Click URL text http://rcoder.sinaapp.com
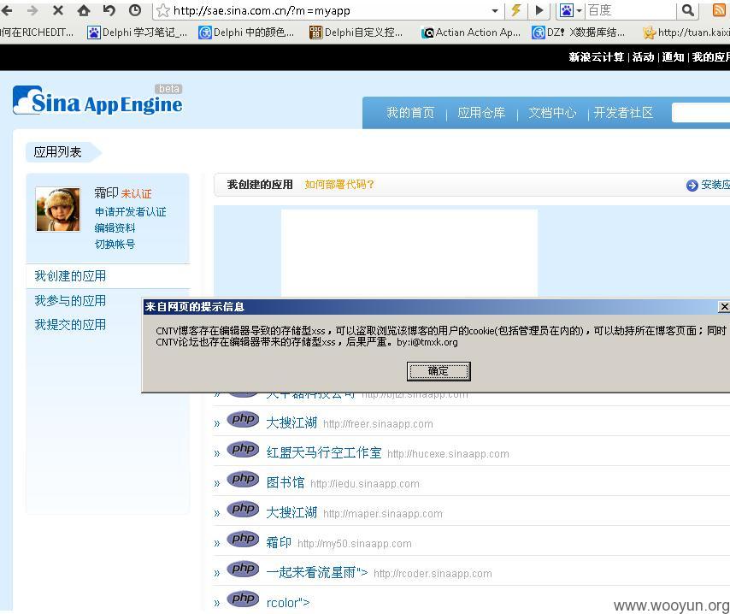This screenshot has height=614, width=730. (x=433, y=574)
